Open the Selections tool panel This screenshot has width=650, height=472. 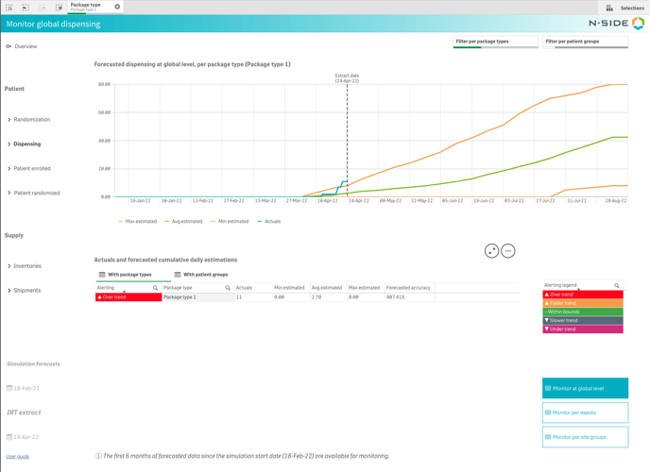coord(625,8)
